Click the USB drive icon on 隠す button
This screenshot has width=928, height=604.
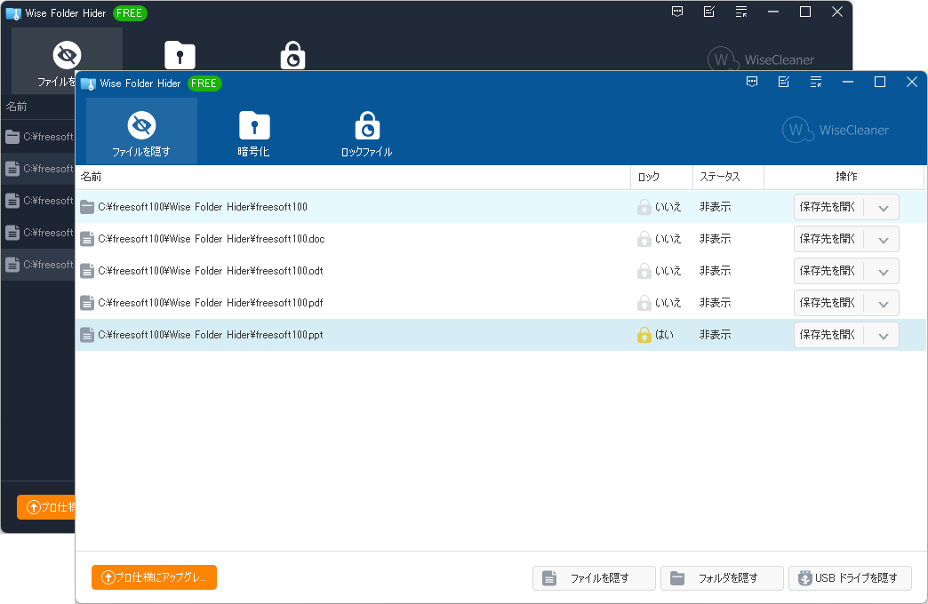(803, 577)
